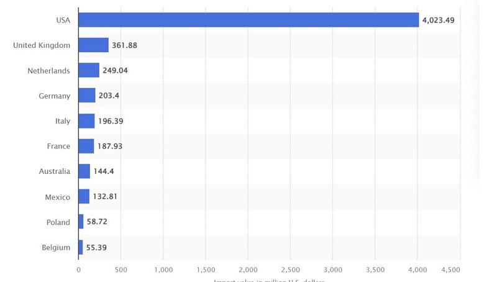The height and width of the screenshot is (282, 502).
Task: Click the Germany bar
Action: [x=87, y=96]
